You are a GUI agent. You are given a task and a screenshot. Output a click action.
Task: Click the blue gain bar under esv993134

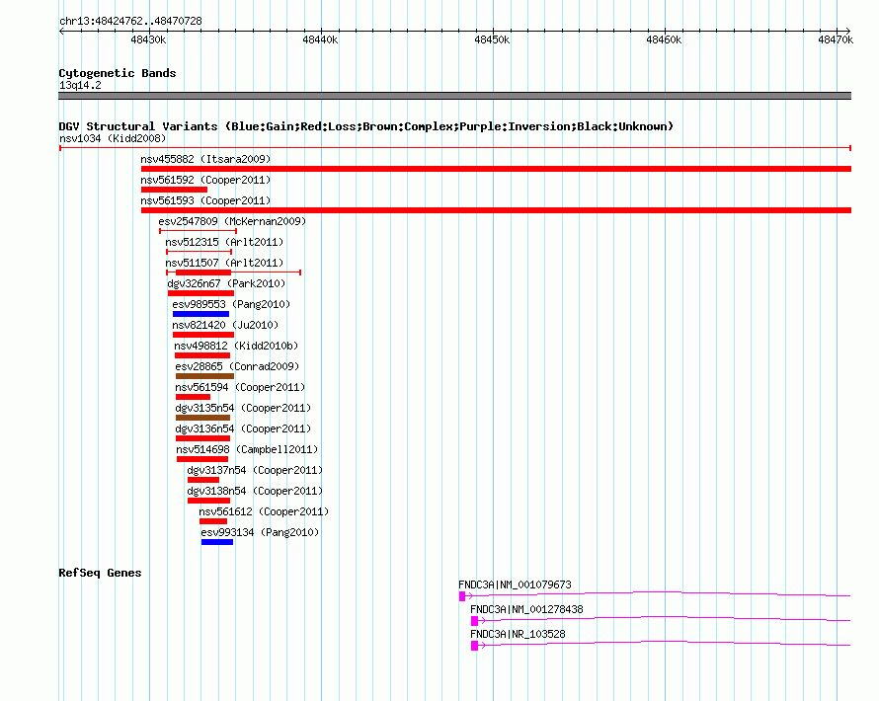click(217, 542)
